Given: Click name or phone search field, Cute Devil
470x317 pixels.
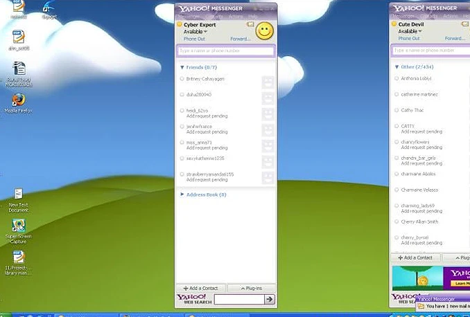Looking at the screenshot, I should click(430, 51).
